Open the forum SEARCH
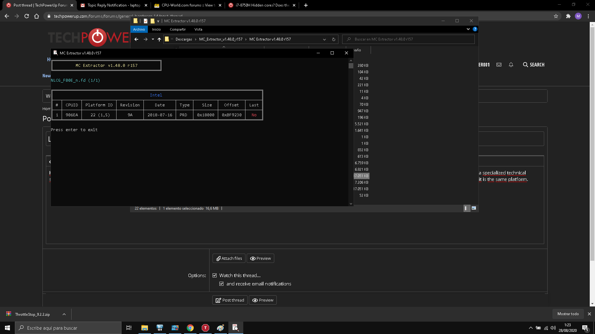 point(534,65)
